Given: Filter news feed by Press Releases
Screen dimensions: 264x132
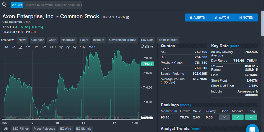Looking at the screenshot, I should pyautogui.click(x=44, y=129).
